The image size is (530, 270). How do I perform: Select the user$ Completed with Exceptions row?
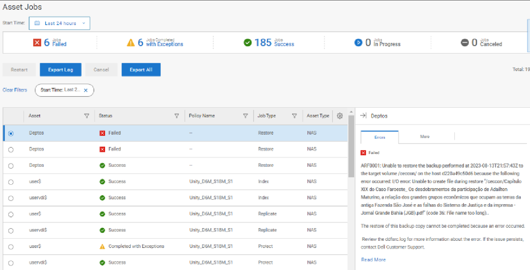[x=11, y=246]
